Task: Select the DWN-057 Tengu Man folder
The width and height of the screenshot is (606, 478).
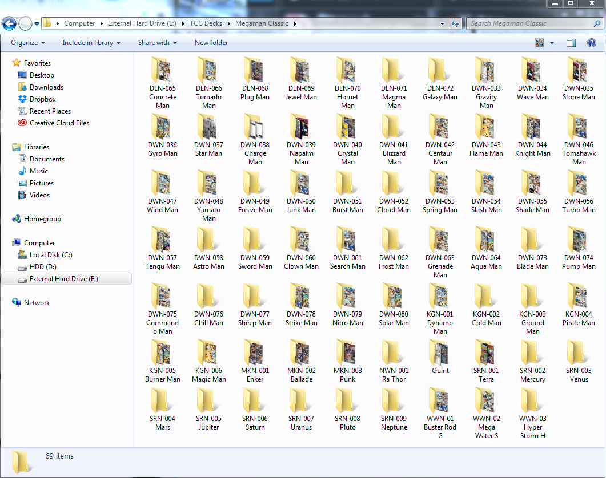Action: tap(163, 248)
